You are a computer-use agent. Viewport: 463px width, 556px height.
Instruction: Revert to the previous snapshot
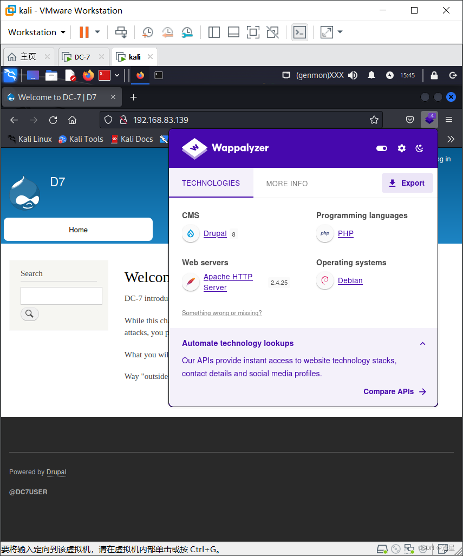[167, 32]
